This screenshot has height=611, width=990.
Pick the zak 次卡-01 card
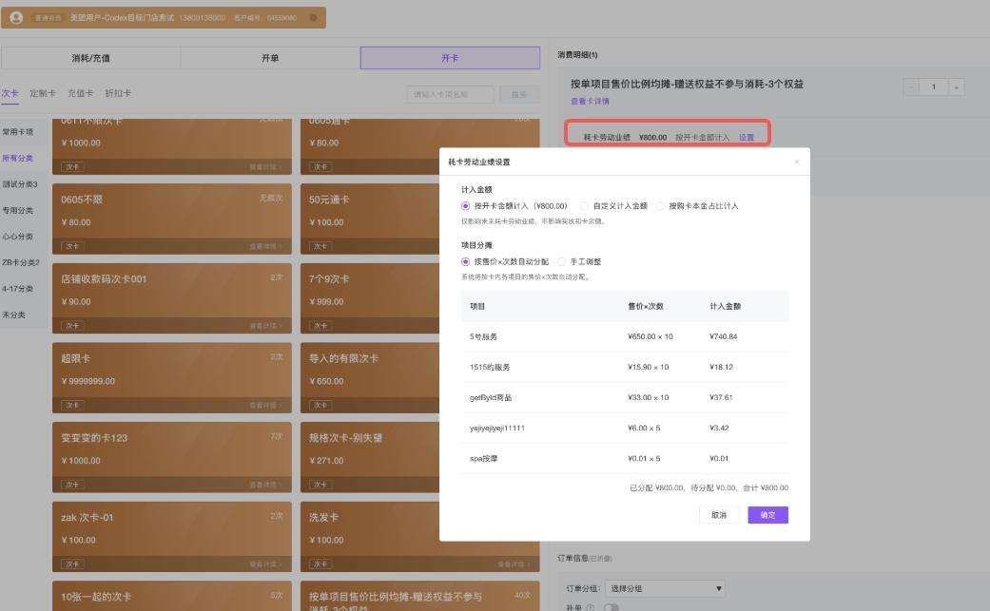172,537
